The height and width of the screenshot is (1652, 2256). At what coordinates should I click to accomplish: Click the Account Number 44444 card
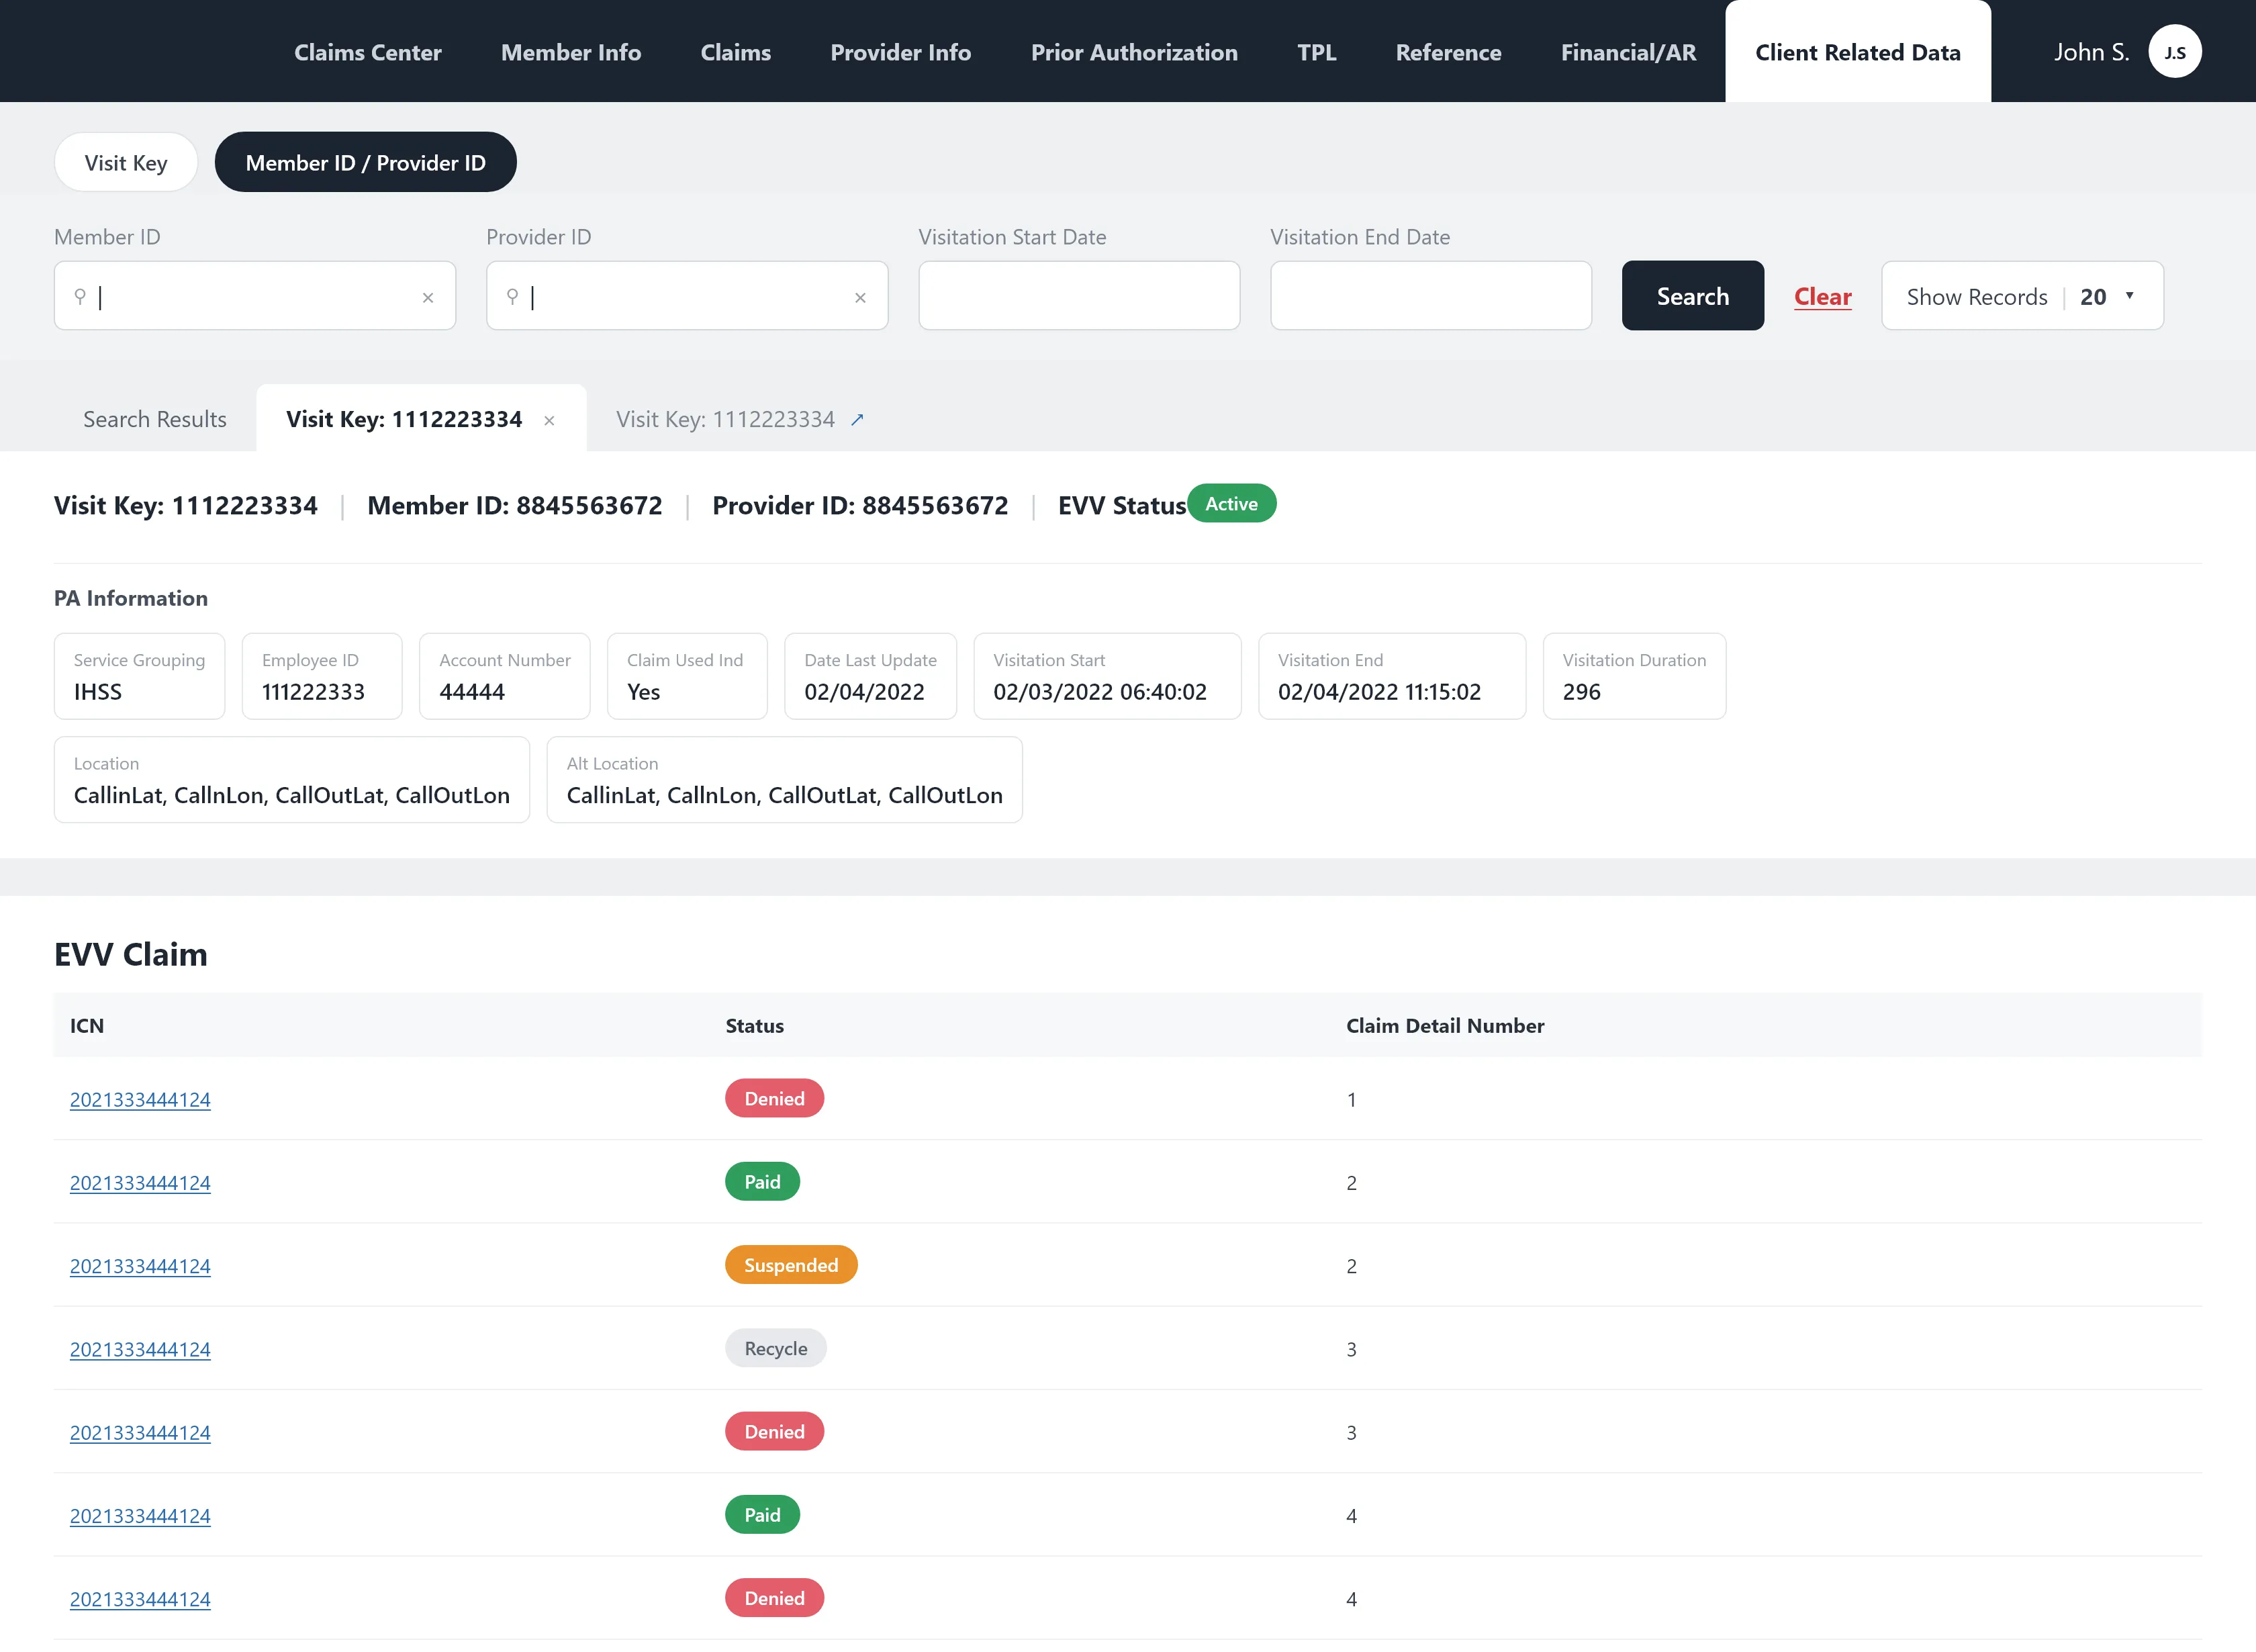[x=505, y=676]
